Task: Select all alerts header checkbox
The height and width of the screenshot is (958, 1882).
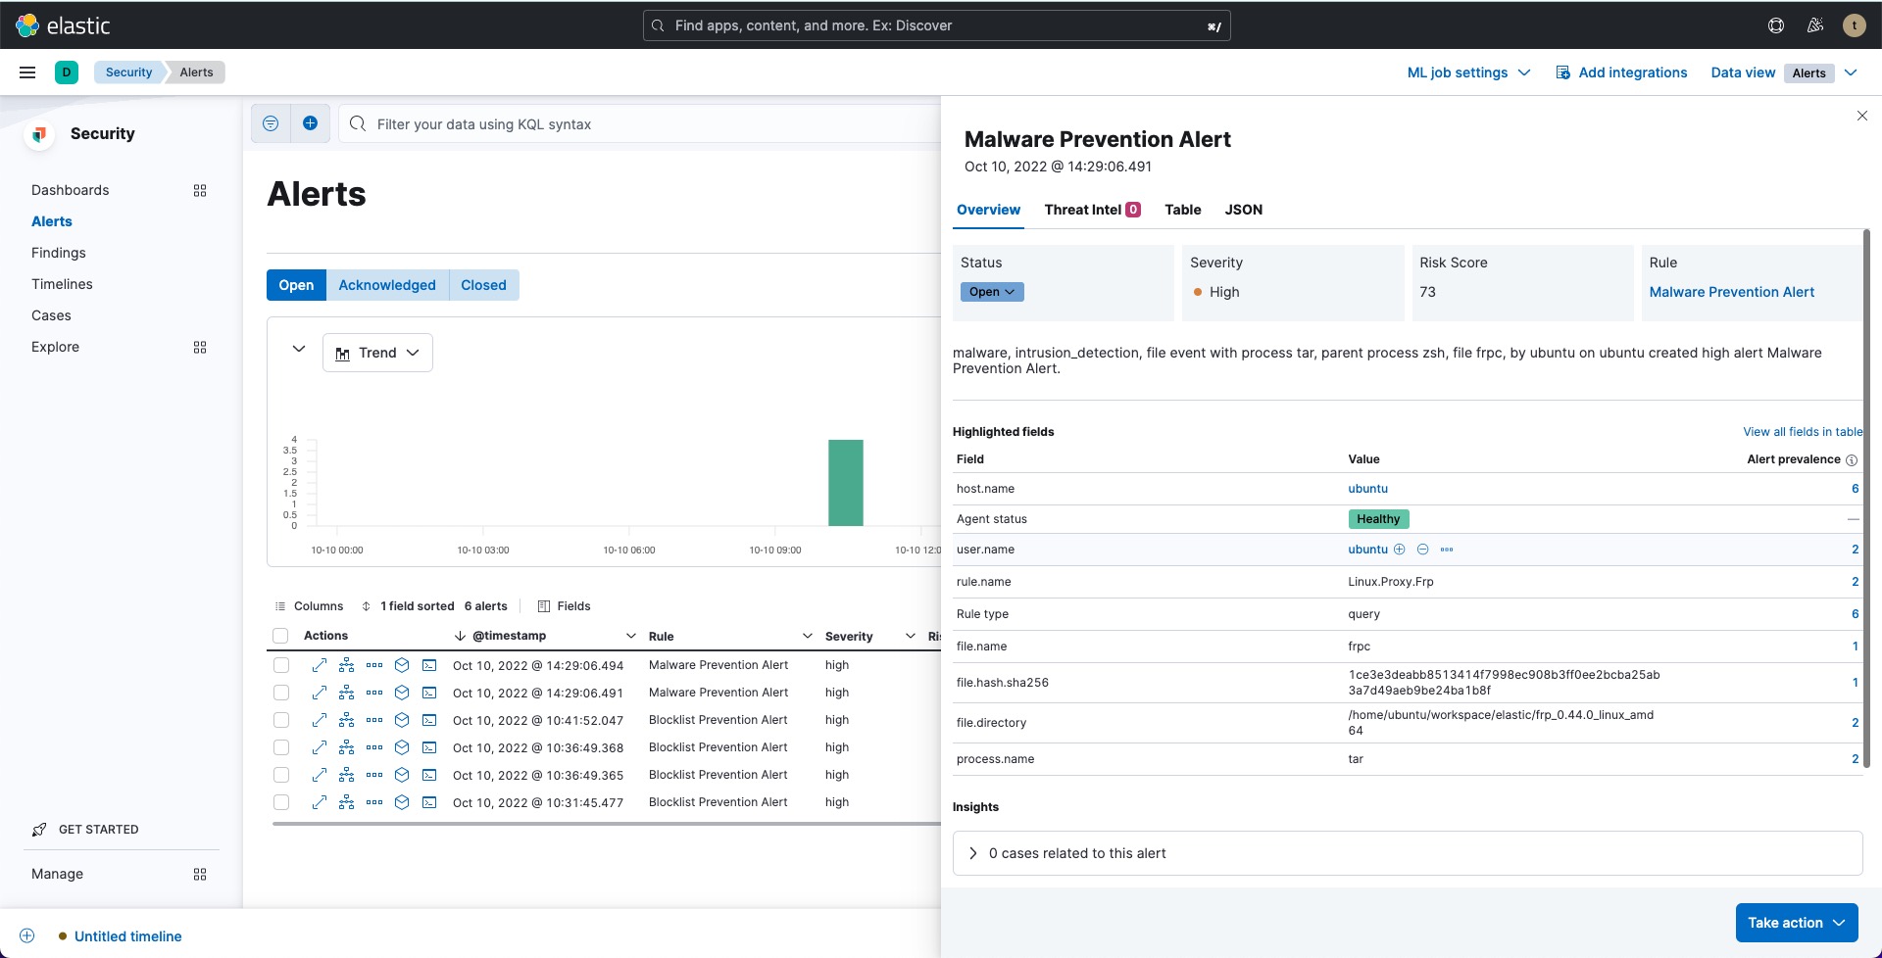Action: 280,636
